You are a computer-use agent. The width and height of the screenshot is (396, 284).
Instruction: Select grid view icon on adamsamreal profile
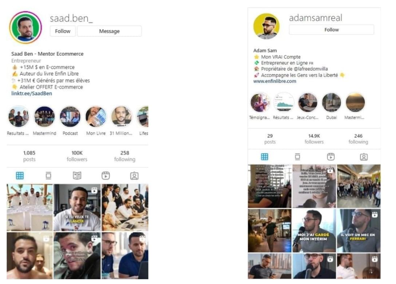264,157
